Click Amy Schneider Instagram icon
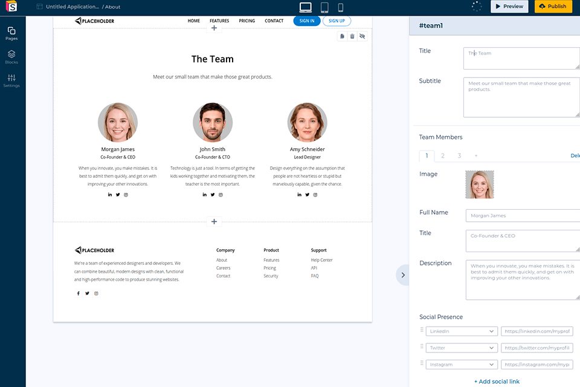Image resolution: width=580 pixels, height=387 pixels. 315,195
